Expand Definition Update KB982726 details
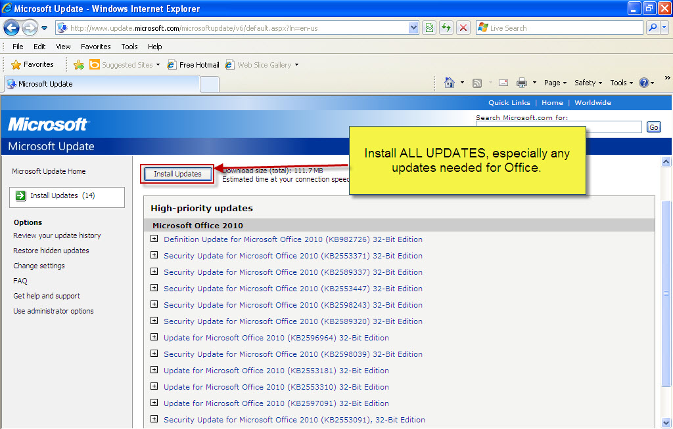The width and height of the screenshot is (673, 429). [x=154, y=239]
